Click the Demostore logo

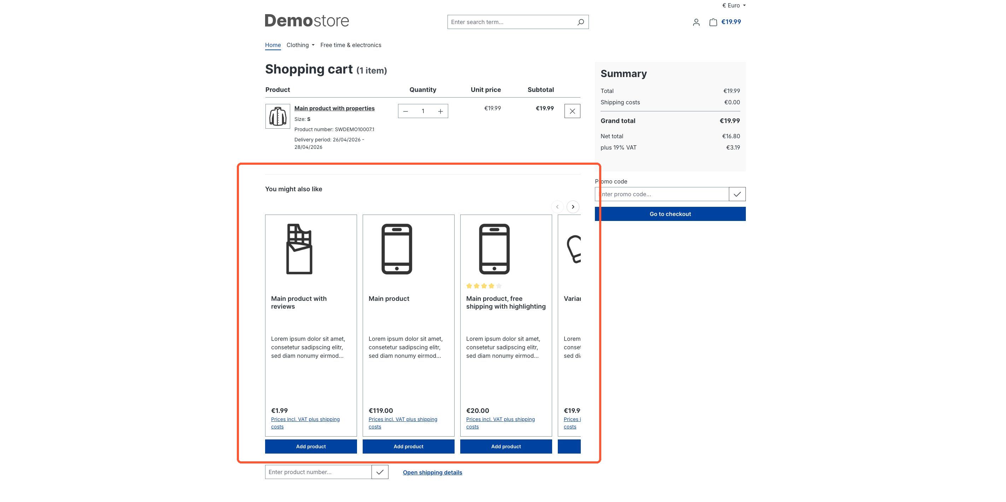pos(307,21)
